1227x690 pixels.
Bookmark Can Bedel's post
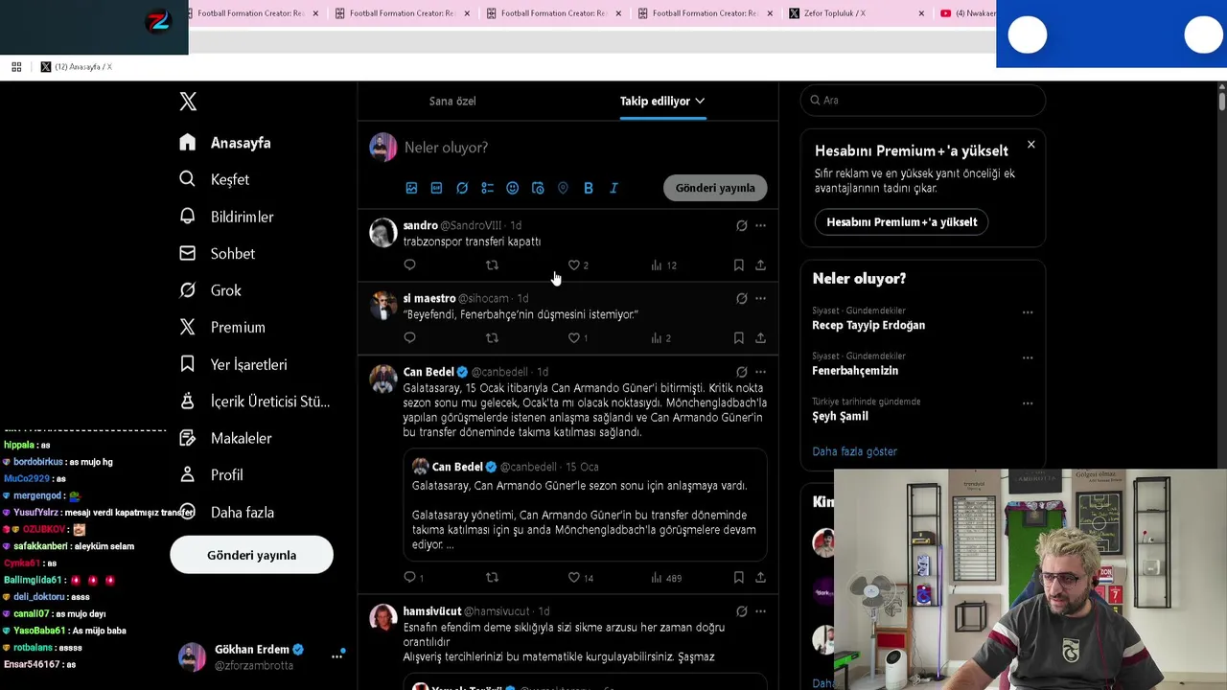[x=738, y=577]
